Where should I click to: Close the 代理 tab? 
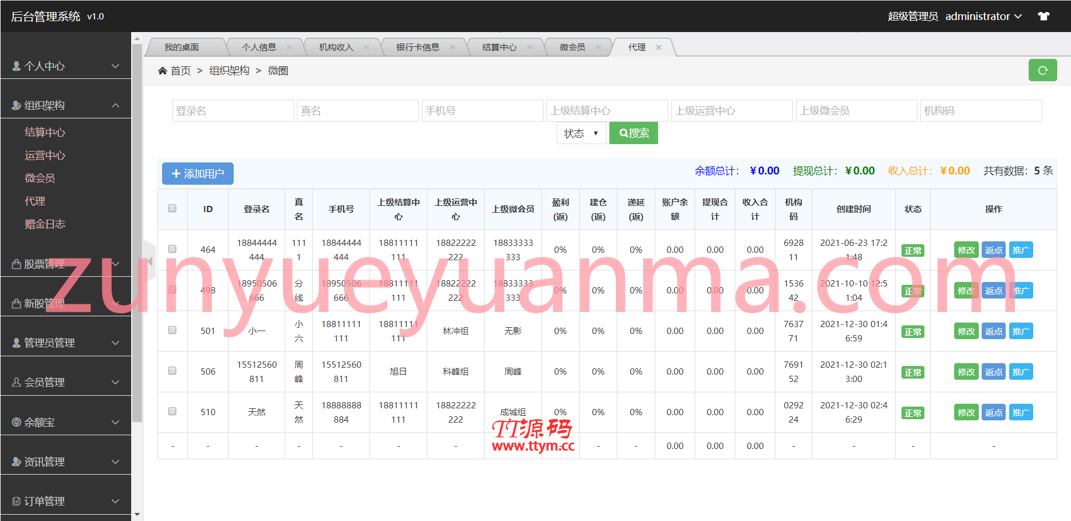coord(659,47)
